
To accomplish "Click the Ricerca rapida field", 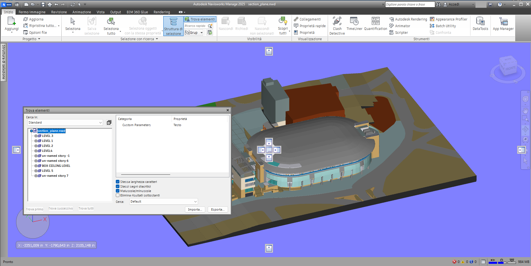I will [196, 26].
